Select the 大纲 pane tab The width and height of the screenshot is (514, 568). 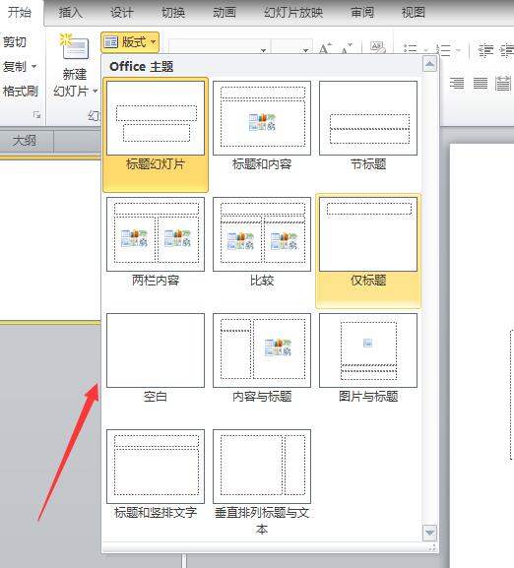click(25, 141)
